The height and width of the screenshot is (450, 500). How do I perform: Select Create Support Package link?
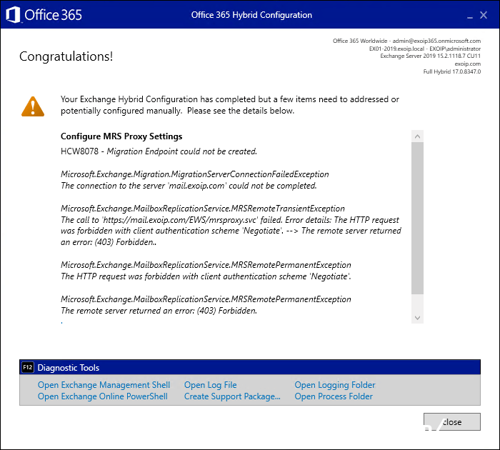click(x=232, y=396)
